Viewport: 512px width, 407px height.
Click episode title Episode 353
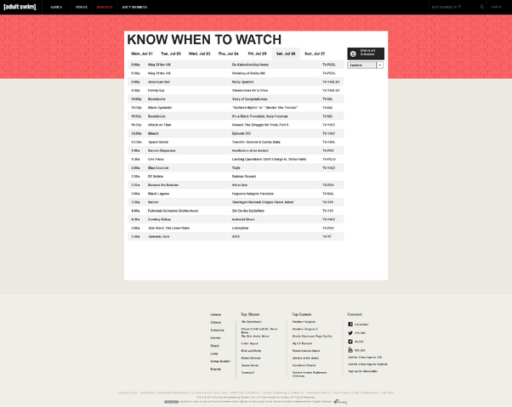pos(242,133)
